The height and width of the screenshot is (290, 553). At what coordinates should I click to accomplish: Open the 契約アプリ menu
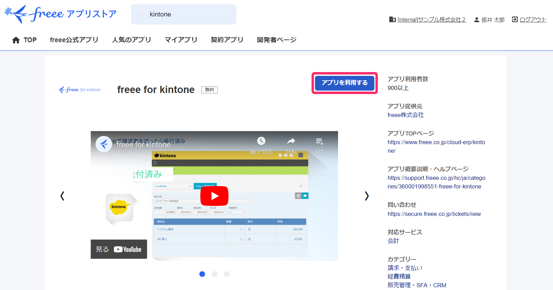click(227, 40)
